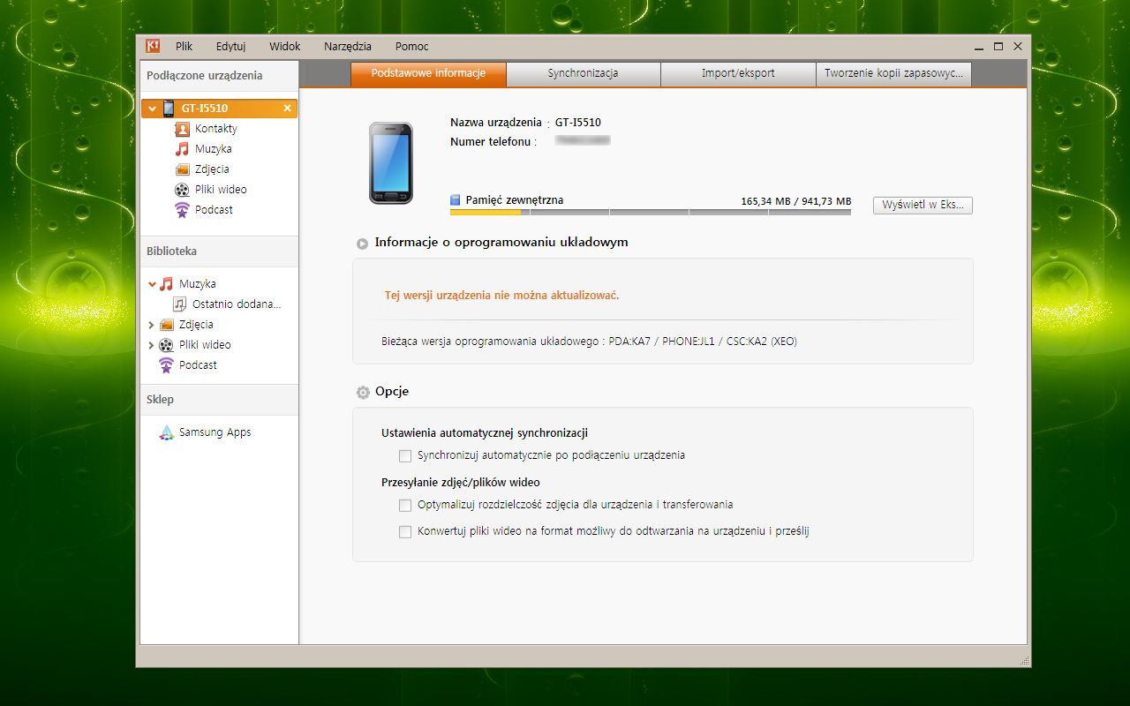Click the 'Tej wersji urządzenia nie można aktualizować' message
This screenshot has width=1130, height=706.
point(501,296)
